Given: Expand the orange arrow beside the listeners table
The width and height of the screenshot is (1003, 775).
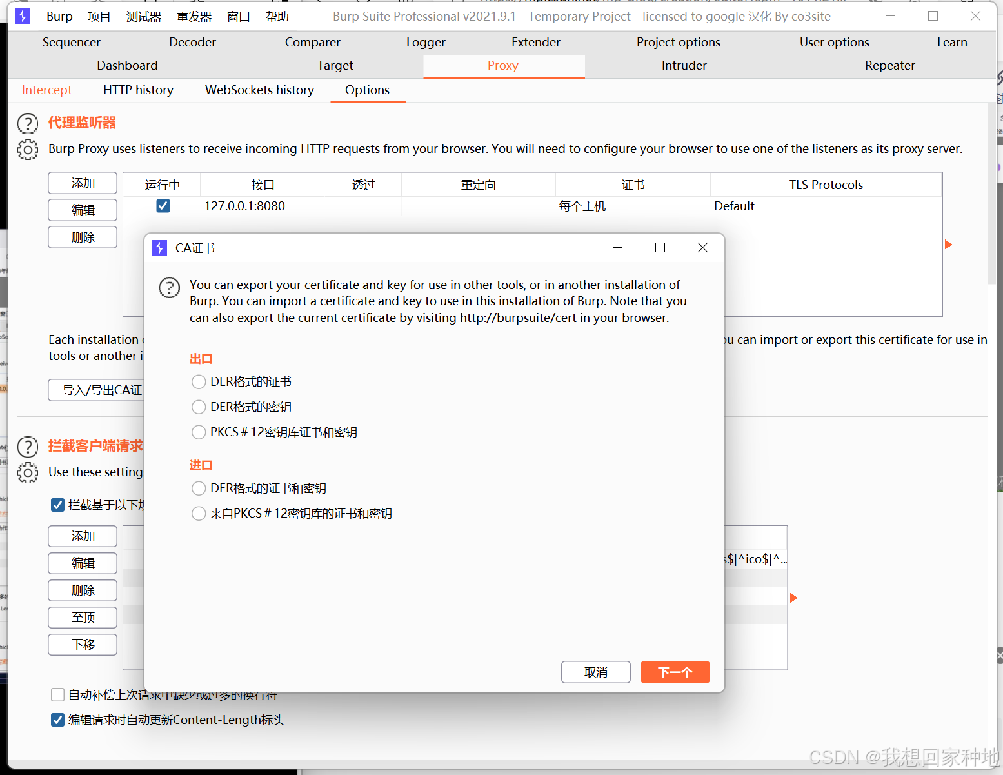Looking at the screenshot, I should [x=948, y=245].
